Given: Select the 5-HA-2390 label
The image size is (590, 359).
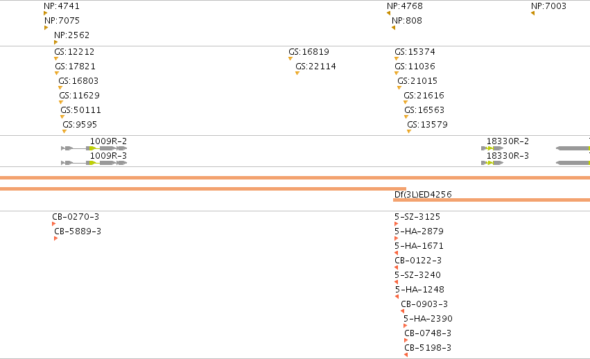Looking at the screenshot, I should click(428, 319).
